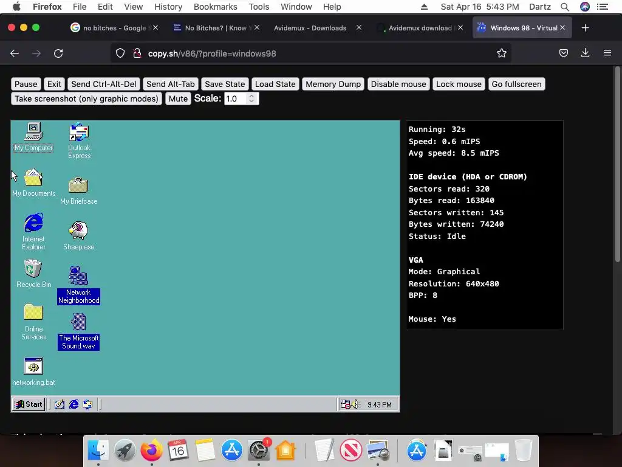The image size is (622, 467).
Task: Open the View menu
Action: 133,7
